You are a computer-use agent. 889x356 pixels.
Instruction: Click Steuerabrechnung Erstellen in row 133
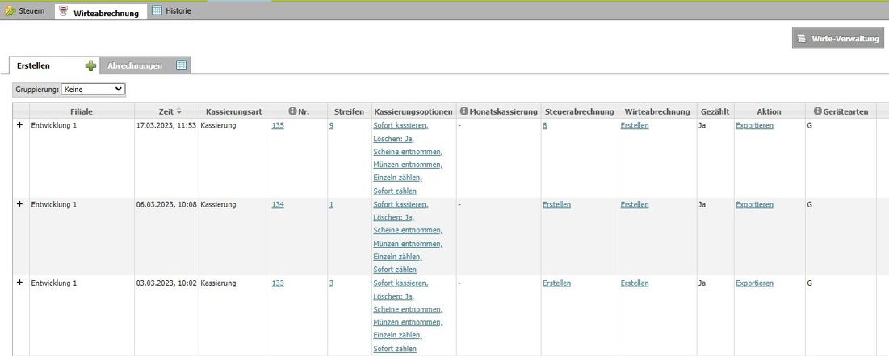[557, 283]
